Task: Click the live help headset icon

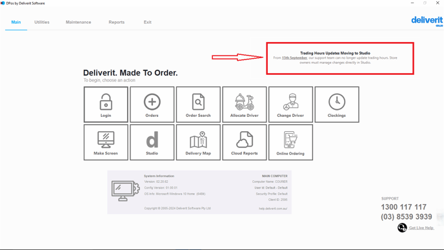Action: pyautogui.click(x=402, y=227)
